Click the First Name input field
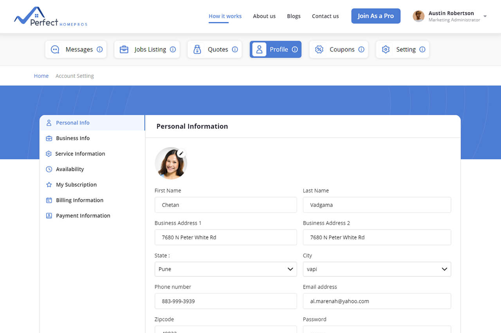 pos(225,205)
